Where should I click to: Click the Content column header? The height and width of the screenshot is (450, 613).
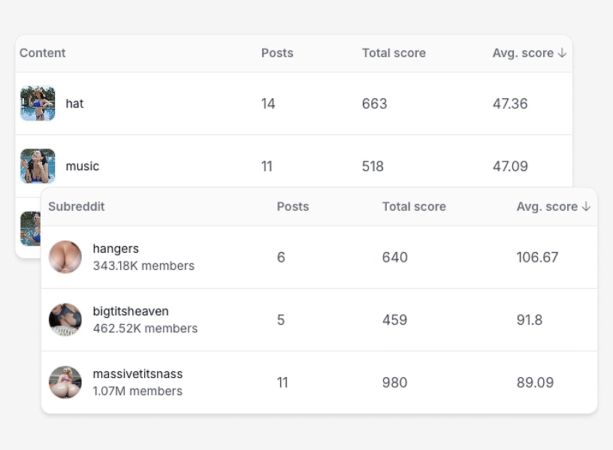click(x=43, y=53)
